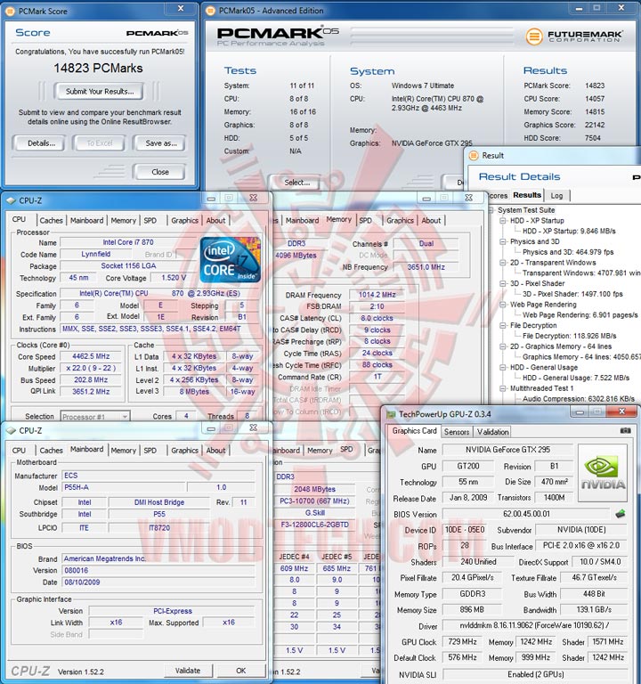Click the Core Speed value 4462.5 MHz

91,356
